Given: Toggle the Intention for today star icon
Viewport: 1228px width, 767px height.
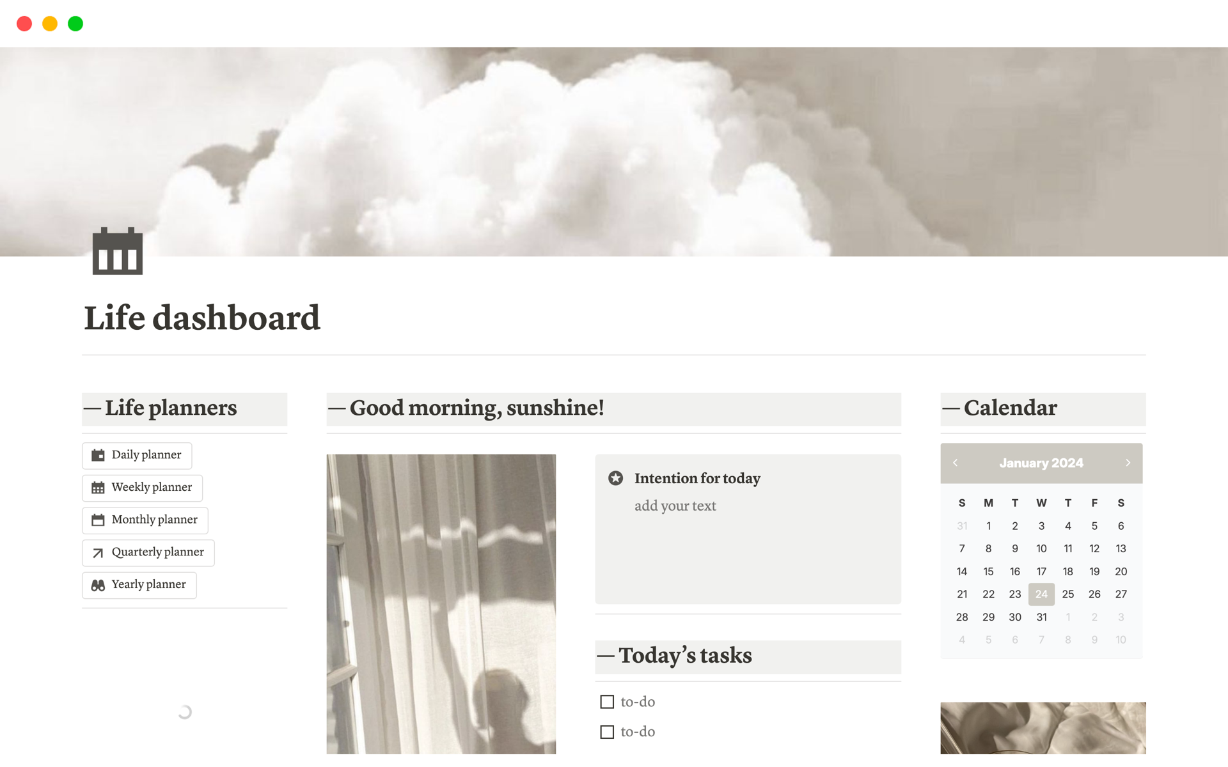Looking at the screenshot, I should [x=616, y=477].
